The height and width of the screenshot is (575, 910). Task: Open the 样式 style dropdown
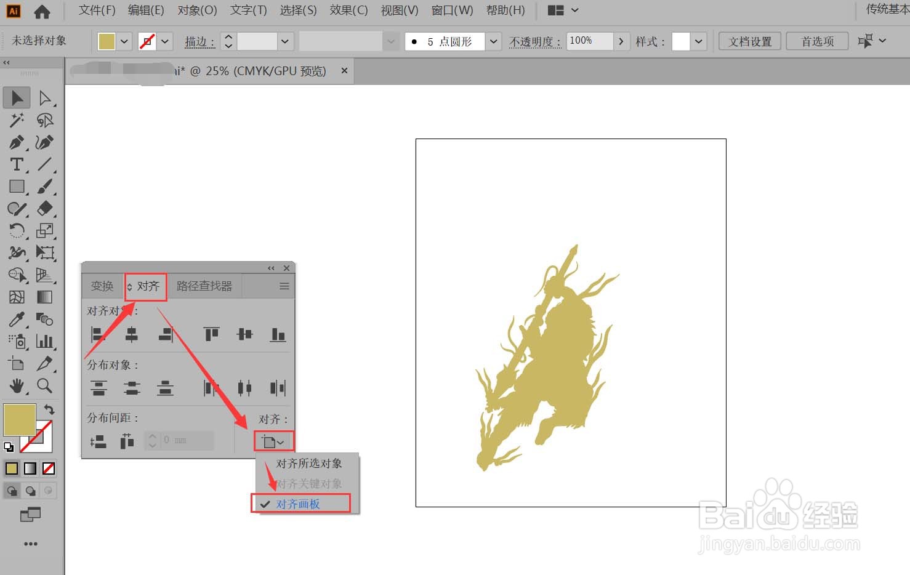pyautogui.click(x=698, y=41)
